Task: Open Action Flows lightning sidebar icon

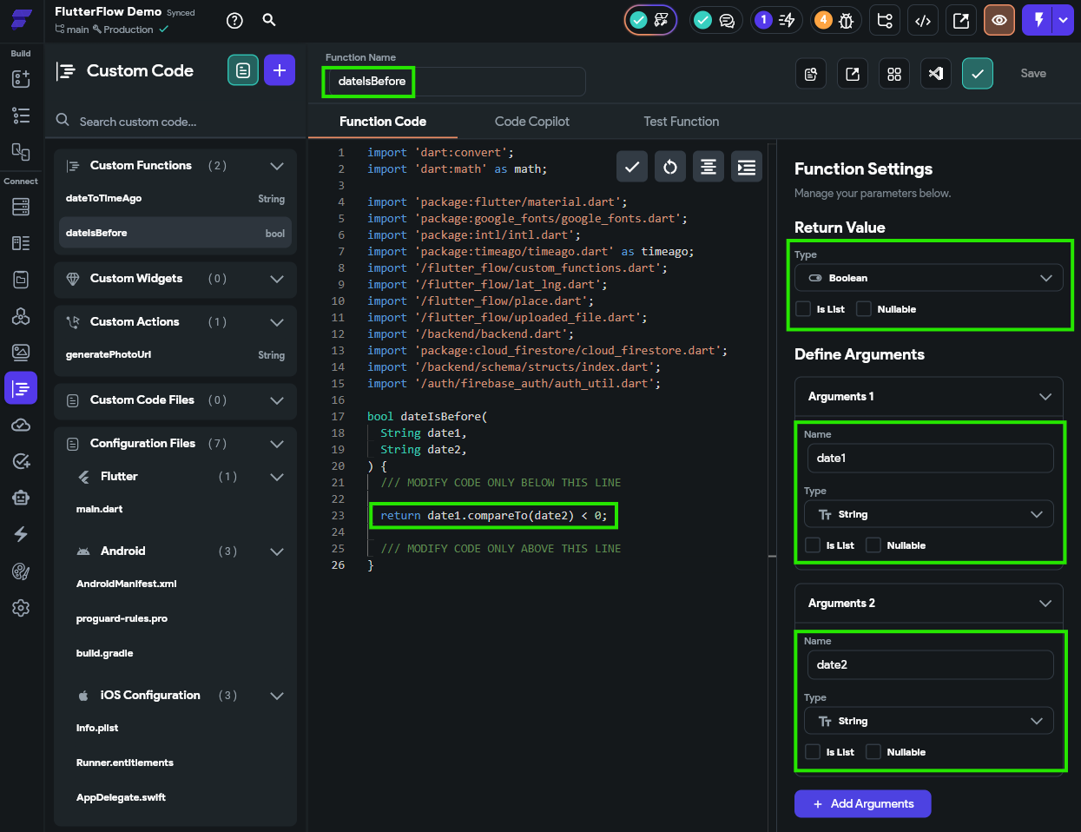Action: 21,534
